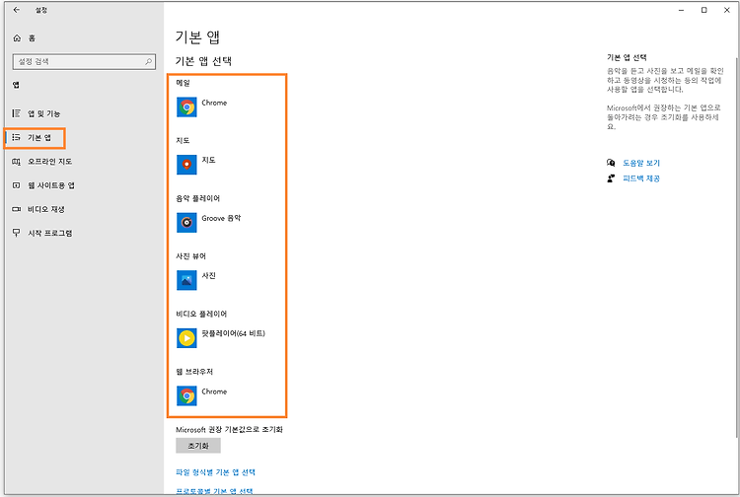This screenshot has width=740, height=497.
Task: Click the 사진 뷰어 category label
Action: (190, 256)
